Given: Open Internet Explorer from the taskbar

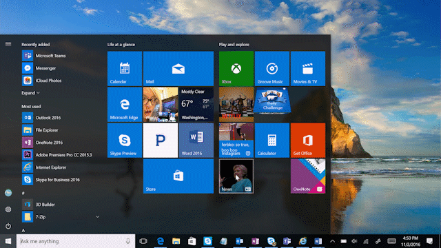Looking at the screenshot, I should pos(303,241).
